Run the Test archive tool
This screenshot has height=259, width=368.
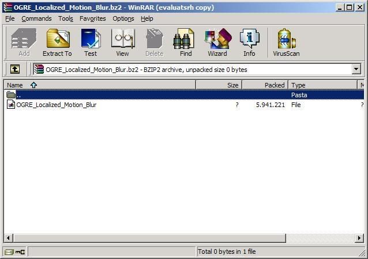tap(91, 42)
